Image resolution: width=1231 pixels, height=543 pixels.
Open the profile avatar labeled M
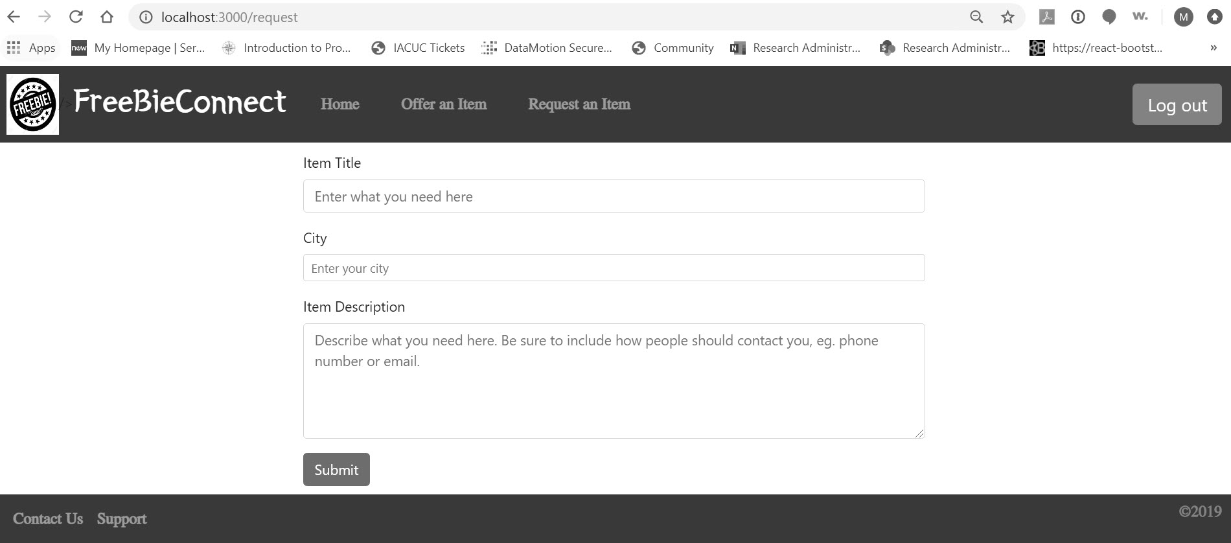tap(1184, 17)
